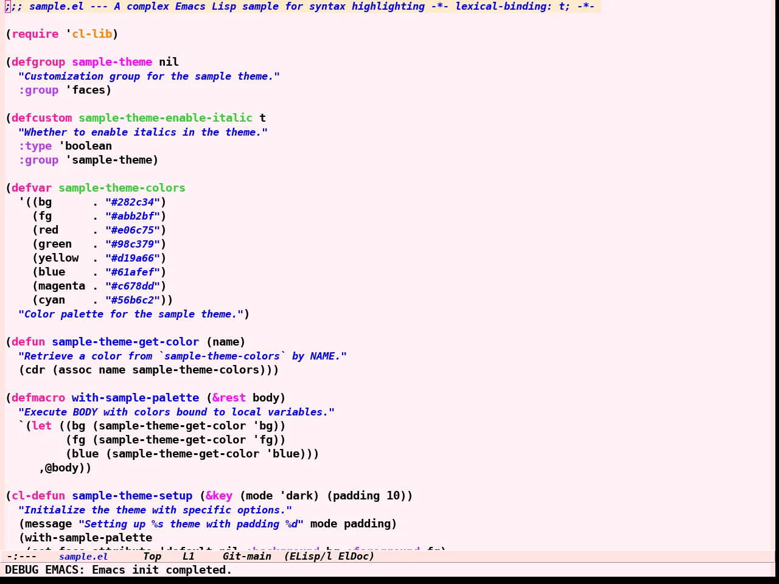The image size is (779, 584).
Task: Click variable name 'sample-theme-colors' after defvar
Action: [x=122, y=188]
